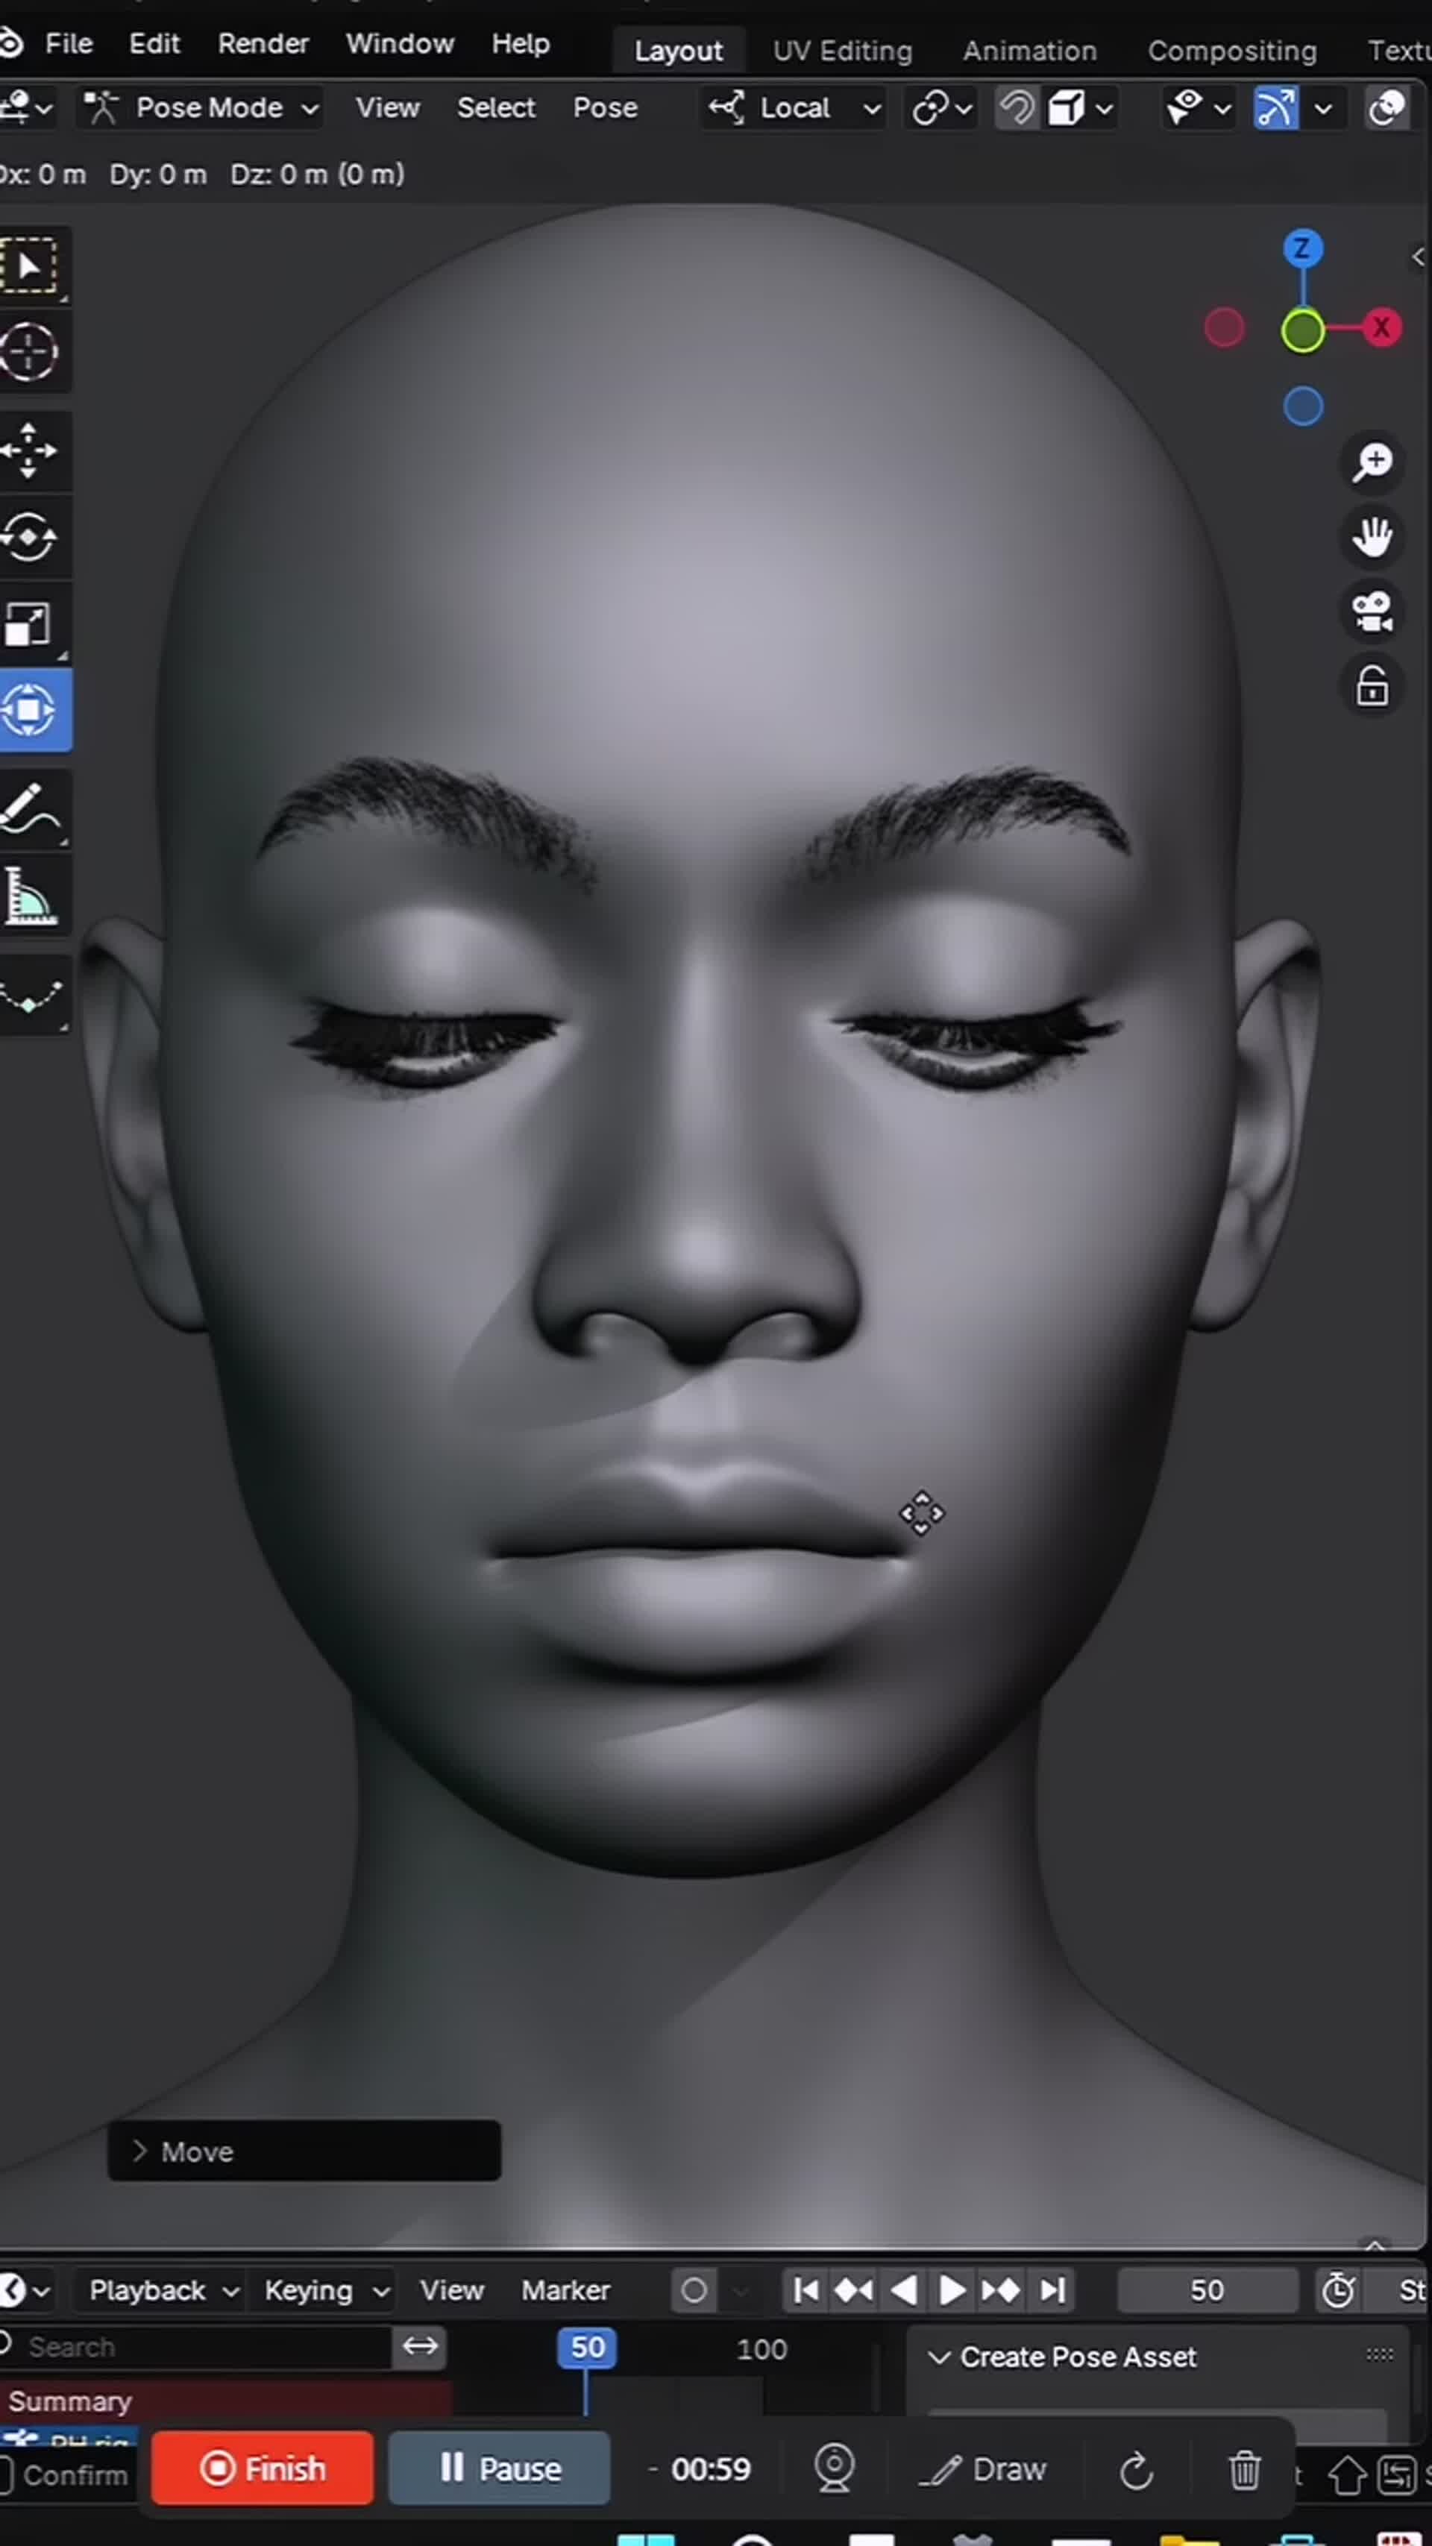1432x2546 pixels.
Task: Click the current frame field showing 50
Action: pos(1208,2291)
